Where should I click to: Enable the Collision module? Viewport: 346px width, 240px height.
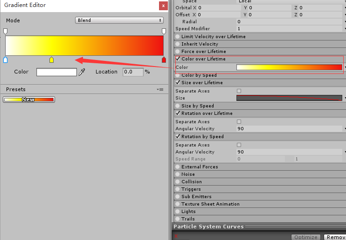pos(177,182)
